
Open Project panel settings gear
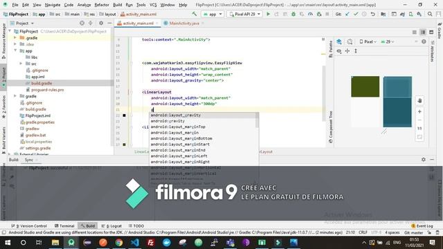[x=101, y=23]
